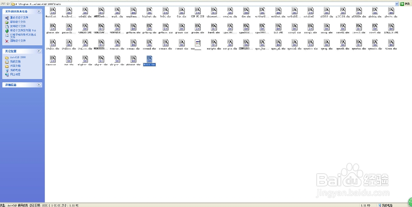
Task: Select the txt.shx font file icon
Action: point(69,59)
